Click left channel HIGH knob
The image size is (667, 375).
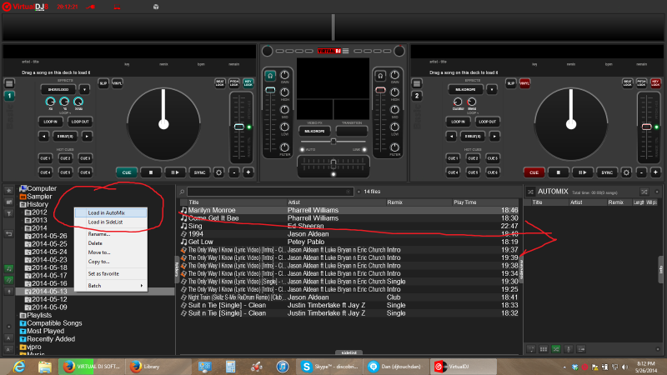tap(284, 92)
